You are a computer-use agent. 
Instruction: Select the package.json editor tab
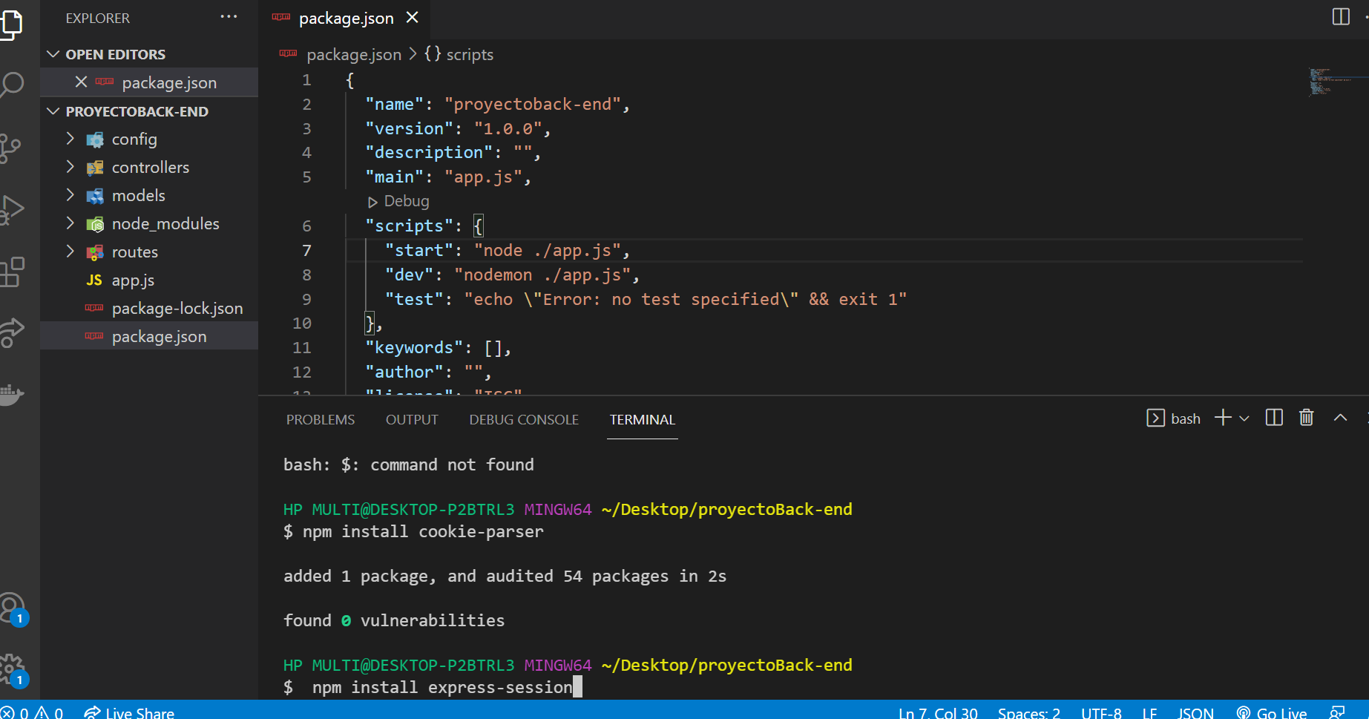click(346, 18)
